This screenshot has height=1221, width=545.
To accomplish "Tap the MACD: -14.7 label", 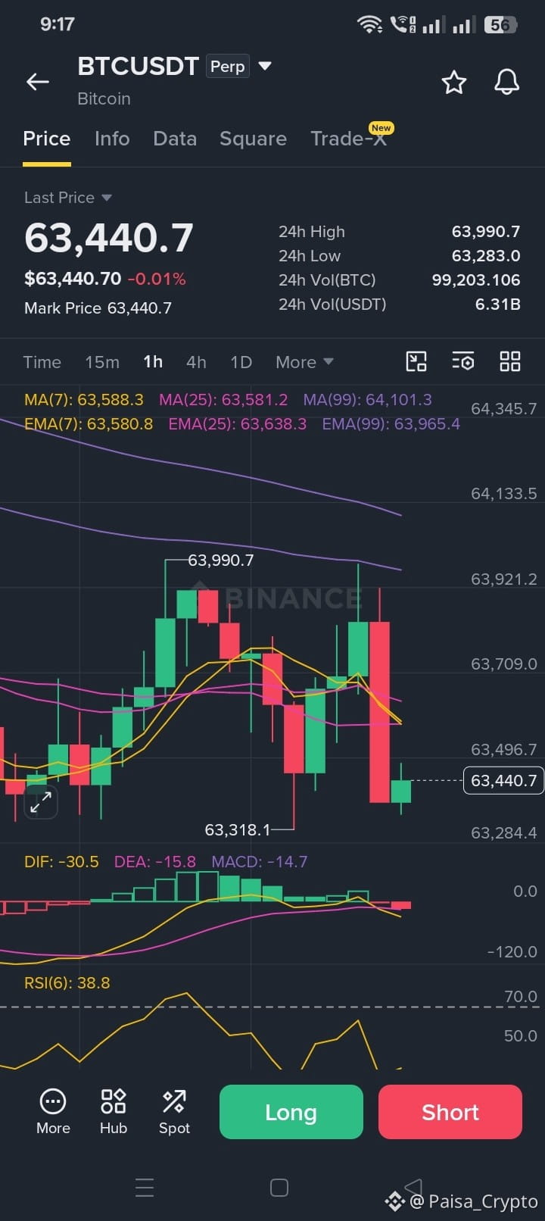I will (x=260, y=861).
